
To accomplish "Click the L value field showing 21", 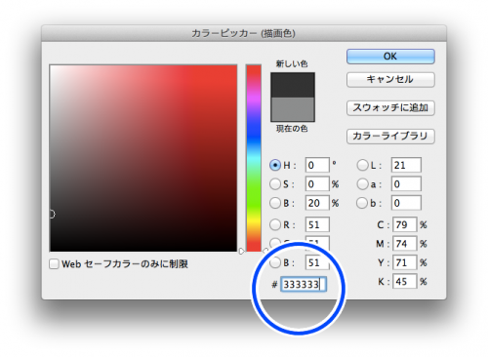I will click(x=406, y=165).
